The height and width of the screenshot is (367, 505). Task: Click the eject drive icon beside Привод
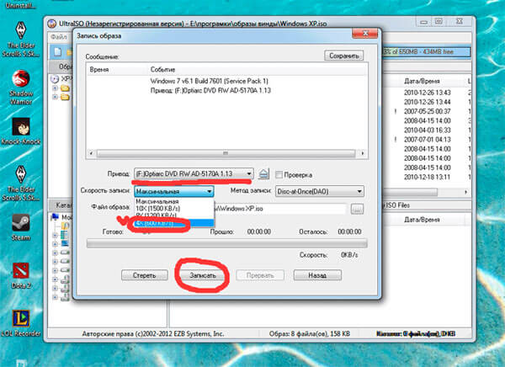(x=263, y=174)
